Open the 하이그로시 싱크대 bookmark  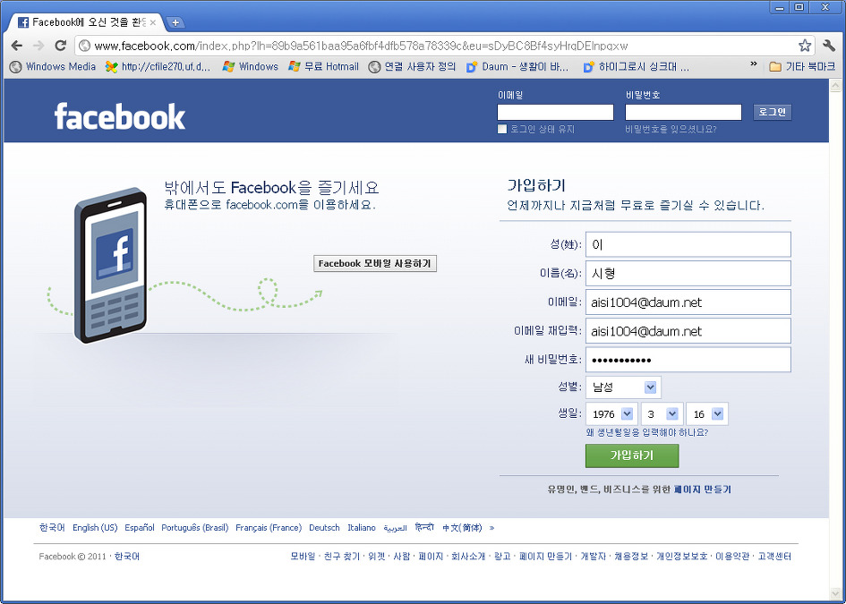[x=637, y=67]
